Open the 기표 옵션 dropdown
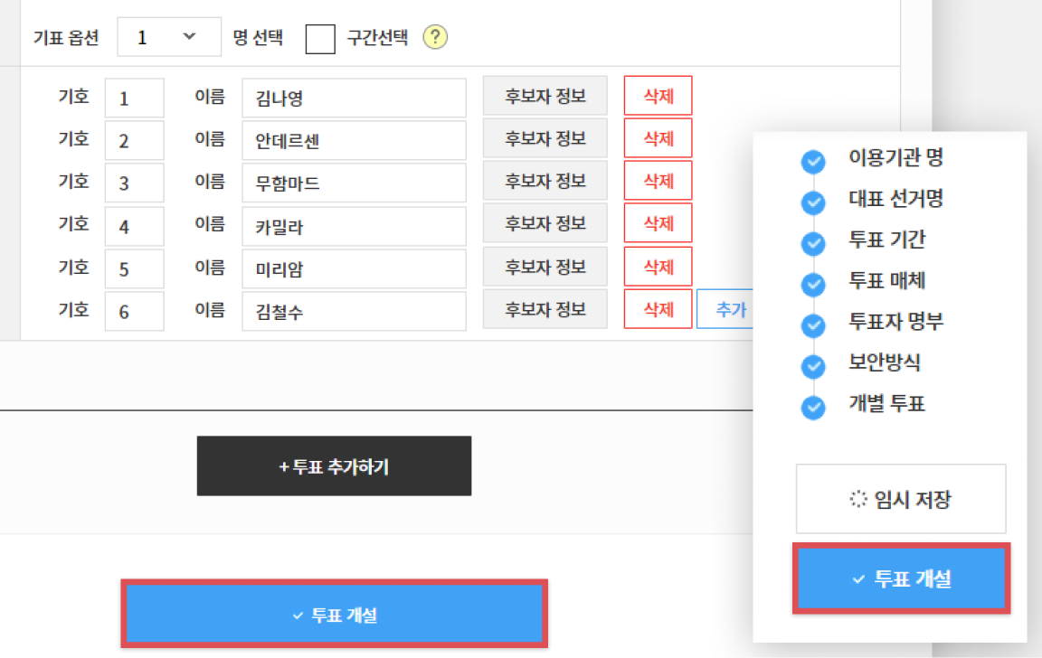The image size is (1042, 658). pos(169,37)
